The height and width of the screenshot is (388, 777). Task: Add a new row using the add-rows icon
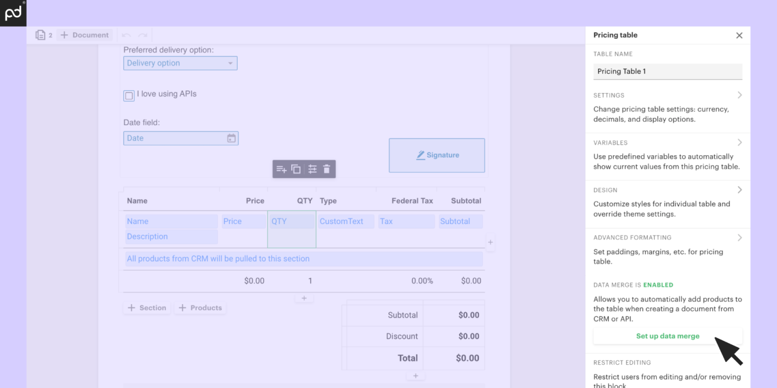tap(280, 169)
